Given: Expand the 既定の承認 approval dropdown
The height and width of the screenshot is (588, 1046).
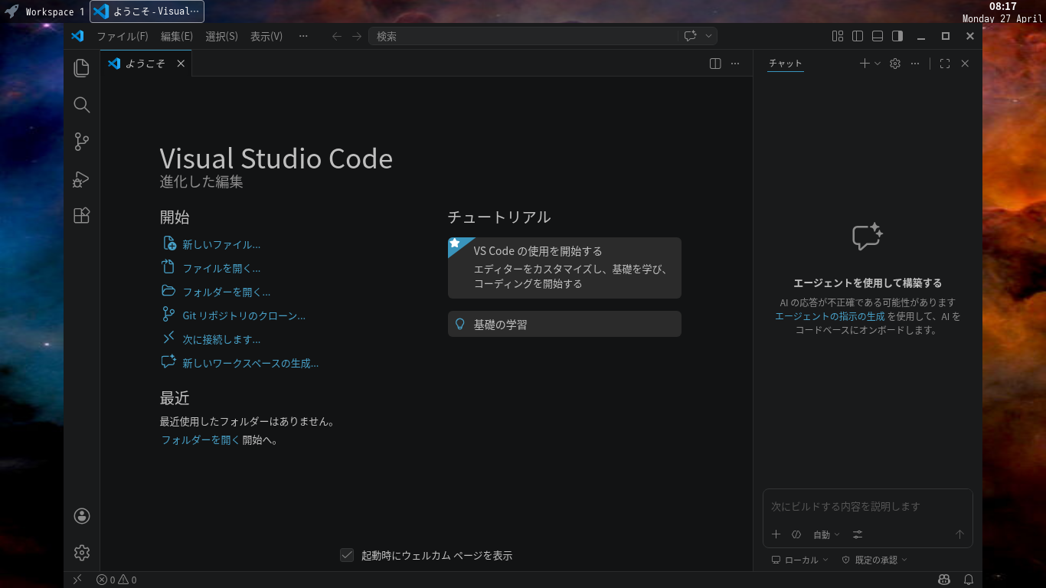Looking at the screenshot, I should (x=874, y=560).
